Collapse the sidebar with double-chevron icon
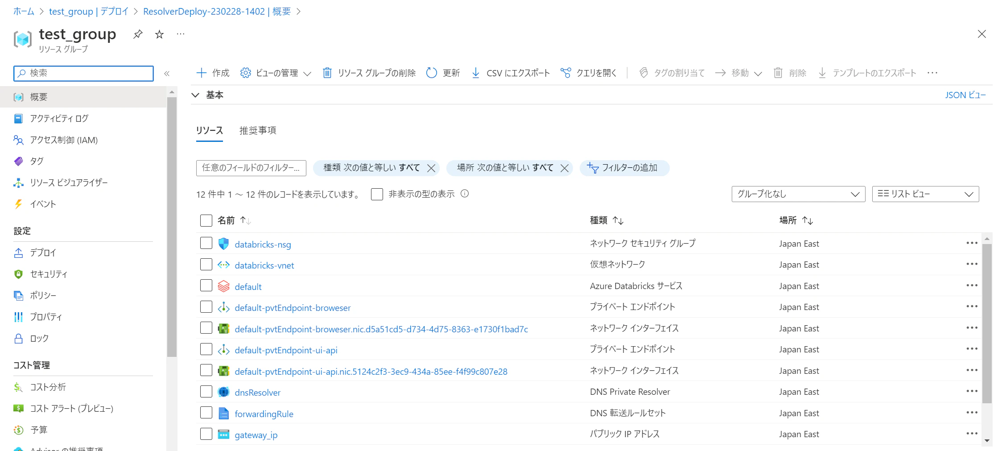Image resolution: width=1006 pixels, height=451 pixels. [x=167, y=74]
